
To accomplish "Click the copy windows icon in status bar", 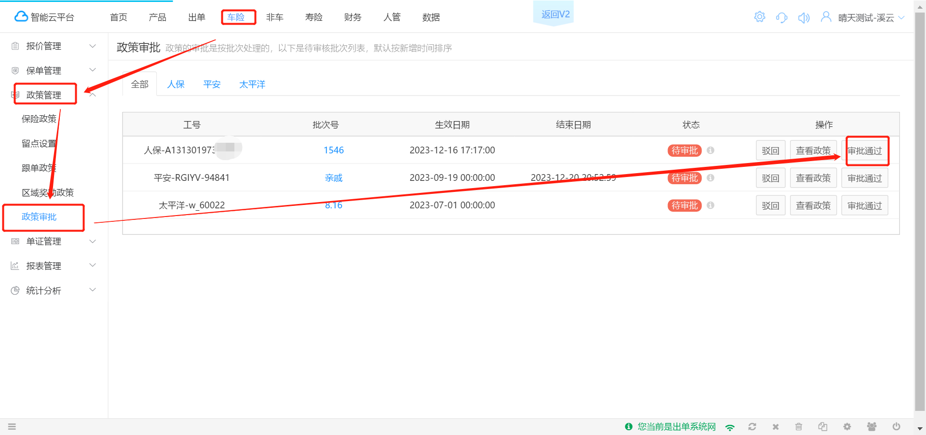I will [x=823, y=427].
